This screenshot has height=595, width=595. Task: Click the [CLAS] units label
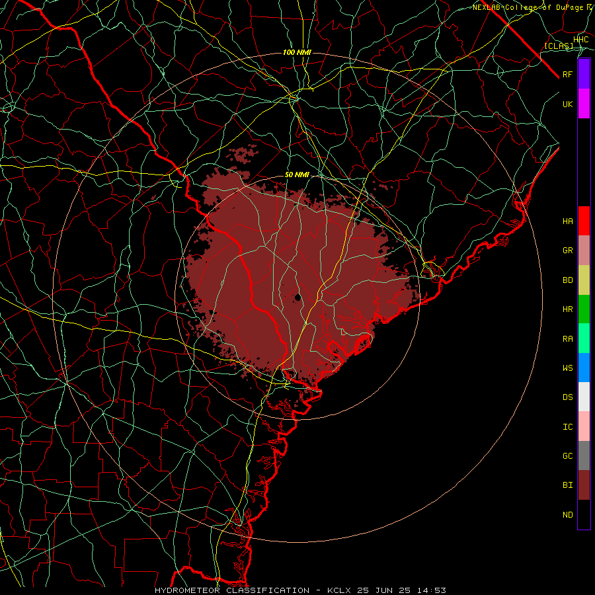pos(559,46)
